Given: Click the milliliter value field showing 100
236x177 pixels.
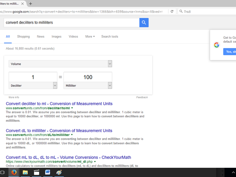Looking at the screenshot, I should tap(88, 77).
